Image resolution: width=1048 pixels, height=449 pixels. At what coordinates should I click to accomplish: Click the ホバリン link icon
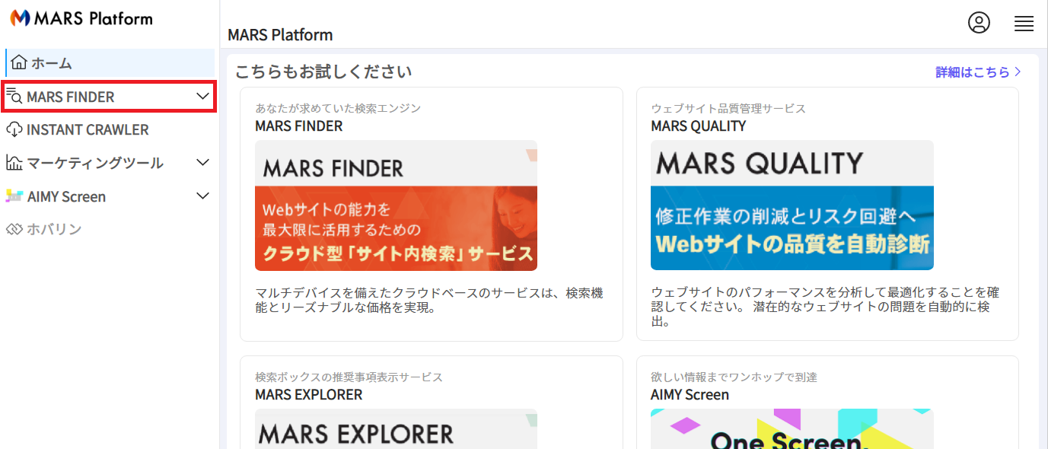(x=14, y=229)
